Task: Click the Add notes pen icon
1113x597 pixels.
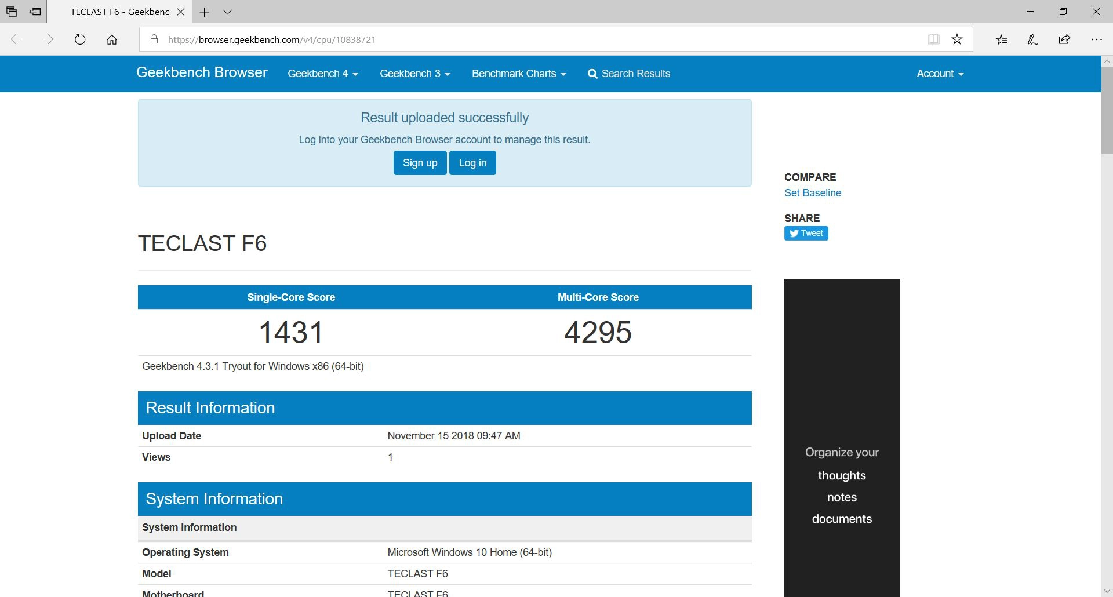Action: click(1032, 39)
